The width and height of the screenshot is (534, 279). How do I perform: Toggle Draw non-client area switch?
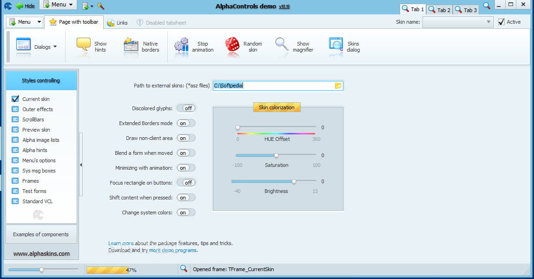(186, 138)
